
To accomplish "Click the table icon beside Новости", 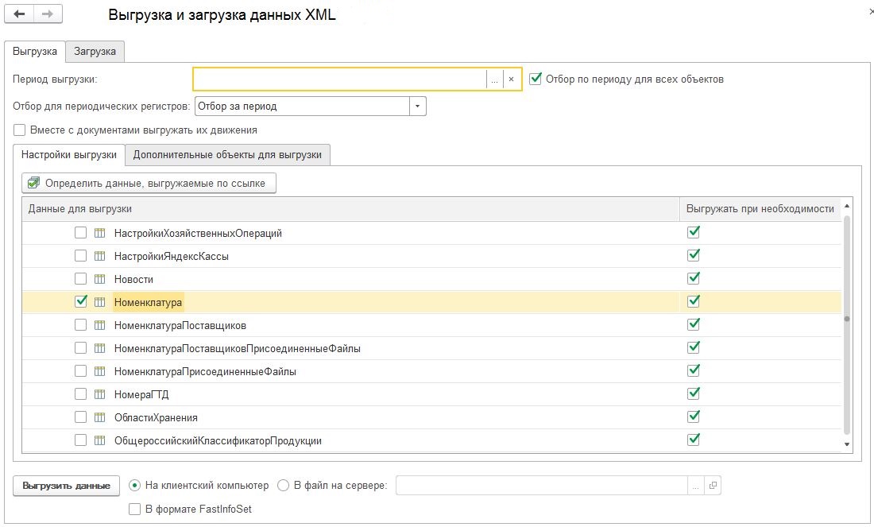I will pyautogui.click(x=99, y=279).
